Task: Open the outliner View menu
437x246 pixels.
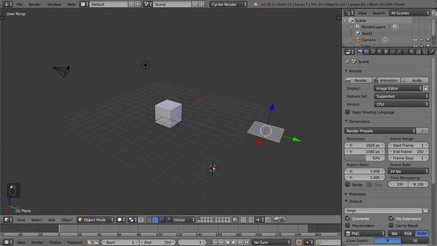Action: pos(363,13)
